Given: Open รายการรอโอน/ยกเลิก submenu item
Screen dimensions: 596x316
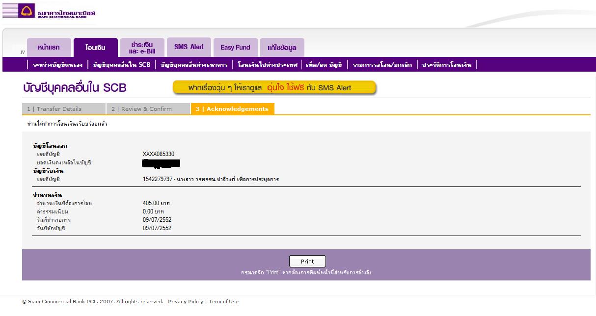Looking at the screenshot, I should click(382, 65).
